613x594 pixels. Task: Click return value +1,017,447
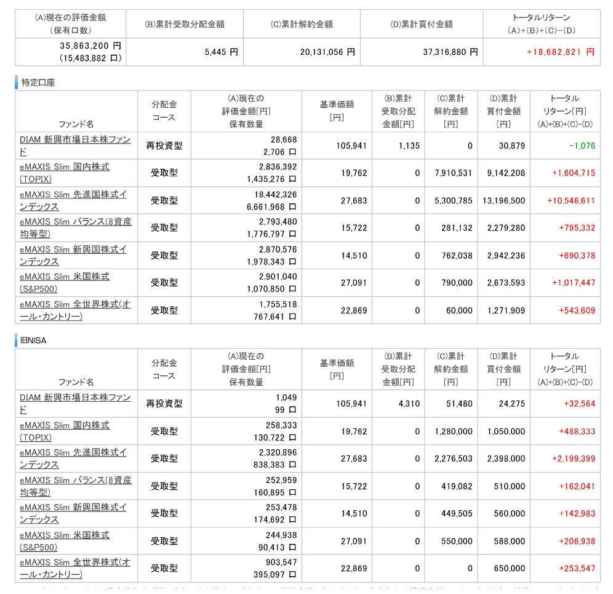574,283
